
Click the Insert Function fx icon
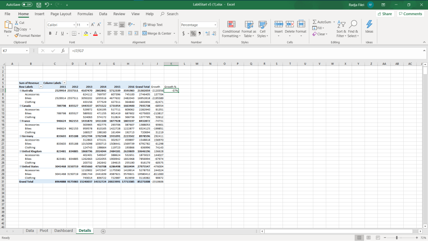point(63,51)
